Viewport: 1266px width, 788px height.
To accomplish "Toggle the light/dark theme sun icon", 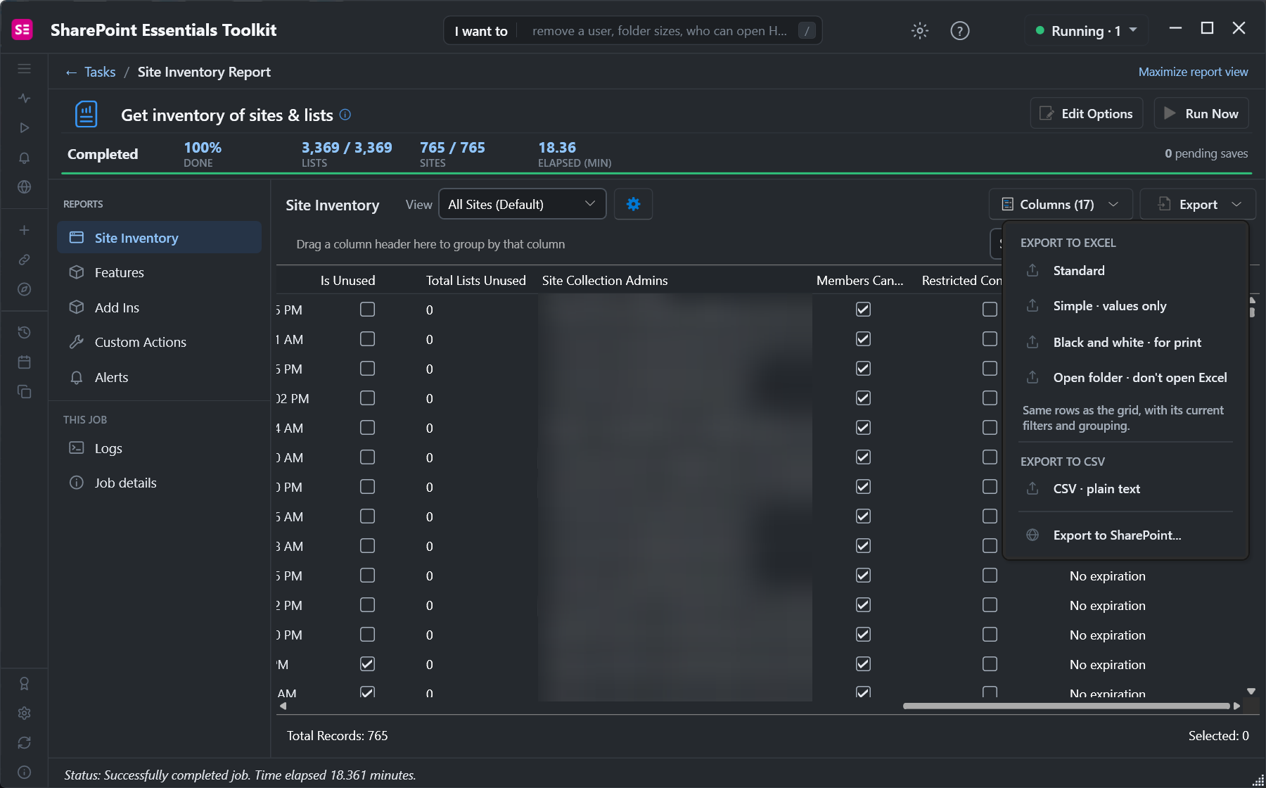I will point(919,30).
